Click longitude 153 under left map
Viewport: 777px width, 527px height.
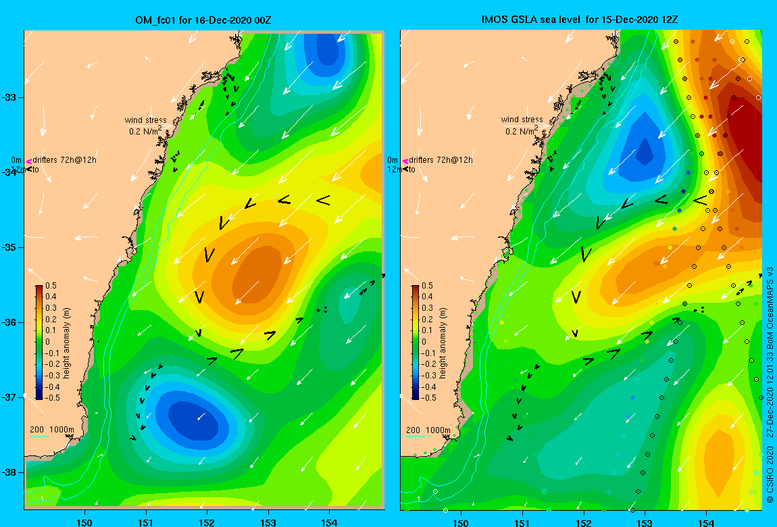point(268,522)
